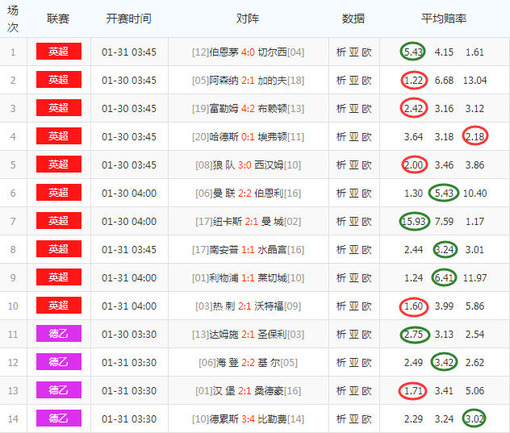
Task: Click team name 圣保利
Action: (272, 335)
